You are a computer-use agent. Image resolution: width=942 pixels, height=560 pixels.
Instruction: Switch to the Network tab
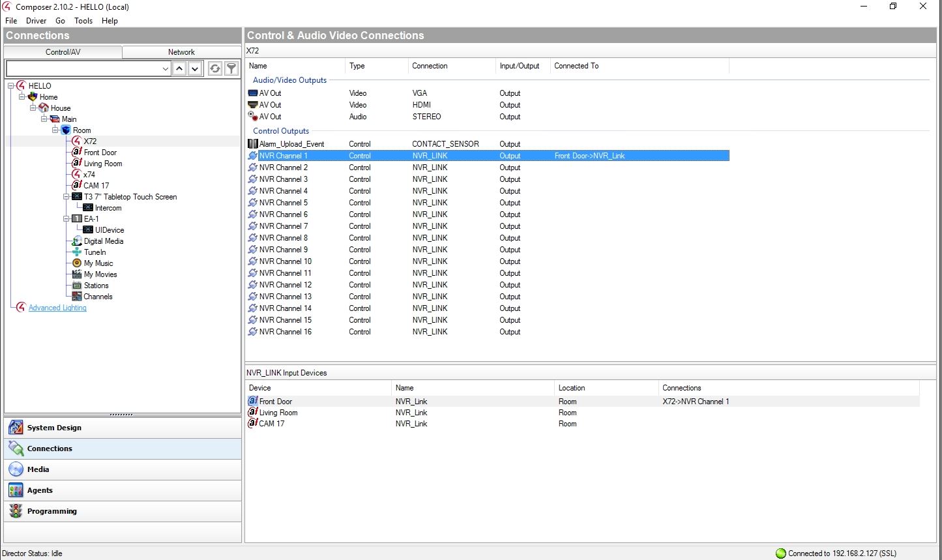181,52
